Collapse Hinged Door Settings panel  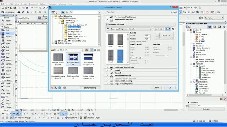pos(107,20)
